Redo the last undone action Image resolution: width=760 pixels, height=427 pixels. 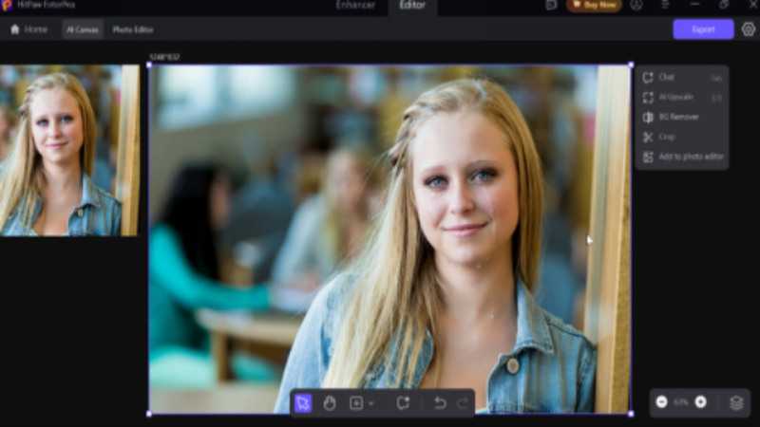coord(463,402)
